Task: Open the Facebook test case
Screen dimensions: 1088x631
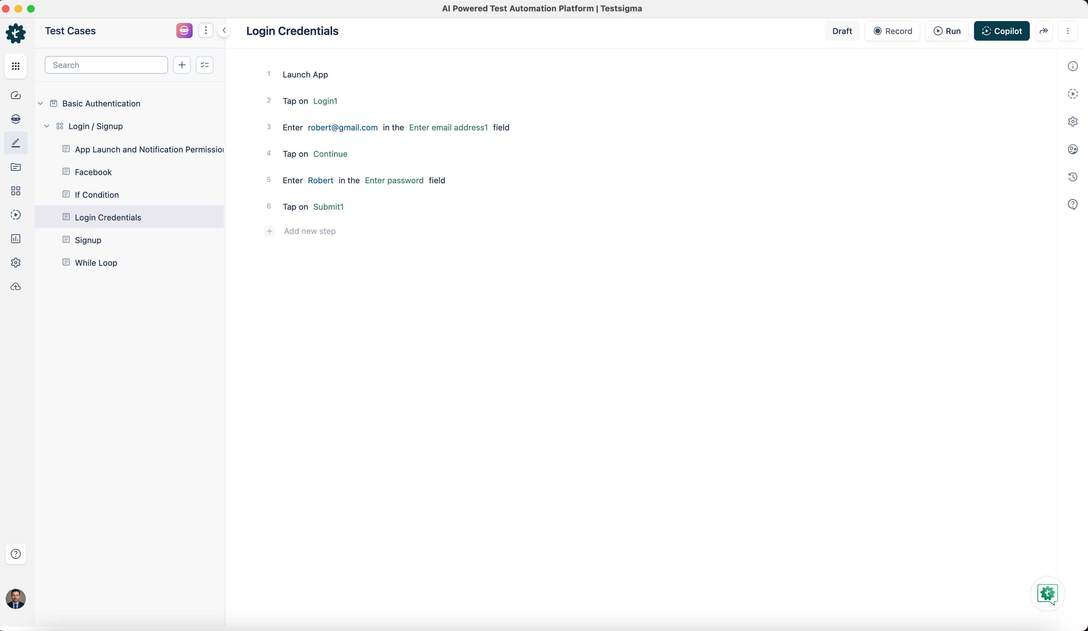Action: click(x=93, y=172)
